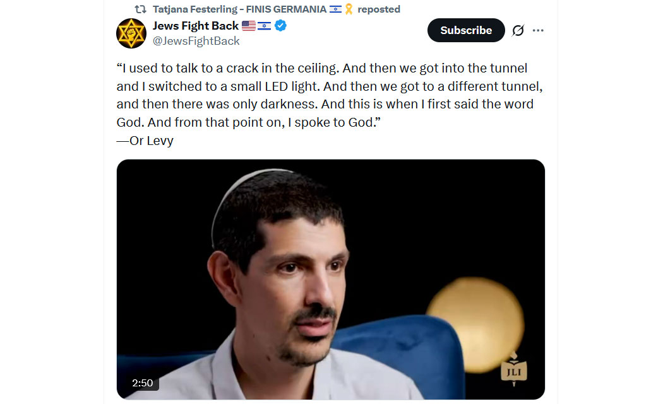Click the @JewsFightBack handle

(196, 41)
